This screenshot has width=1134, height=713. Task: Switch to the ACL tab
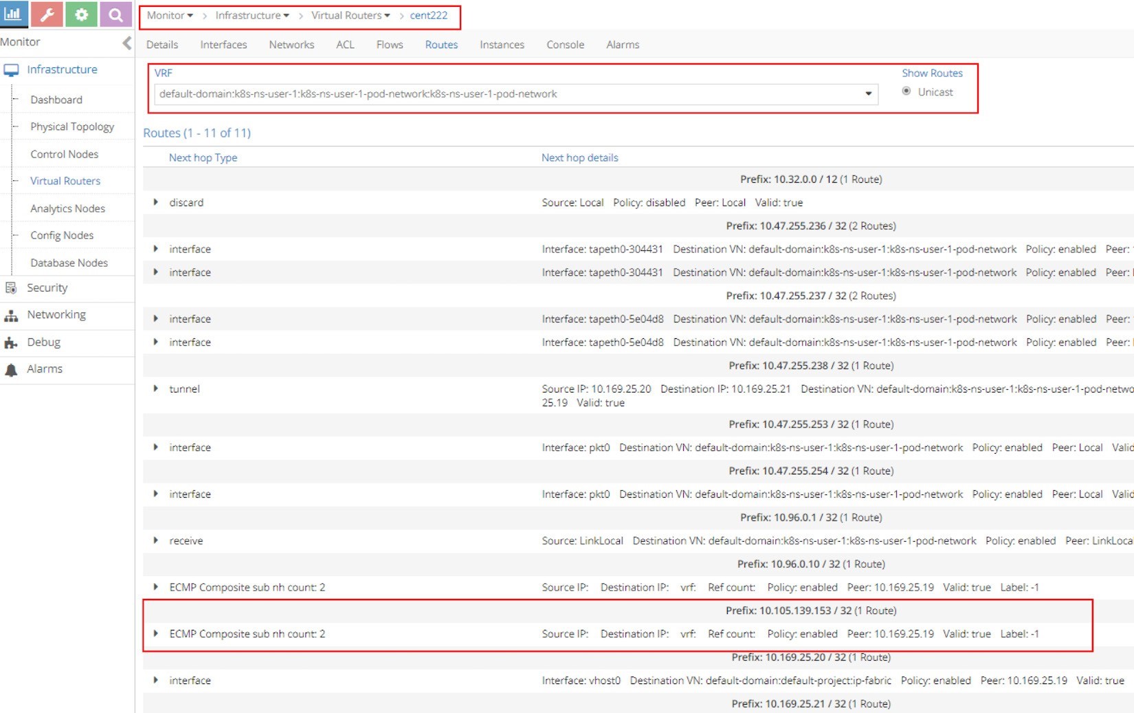click(x=345, y=45)
